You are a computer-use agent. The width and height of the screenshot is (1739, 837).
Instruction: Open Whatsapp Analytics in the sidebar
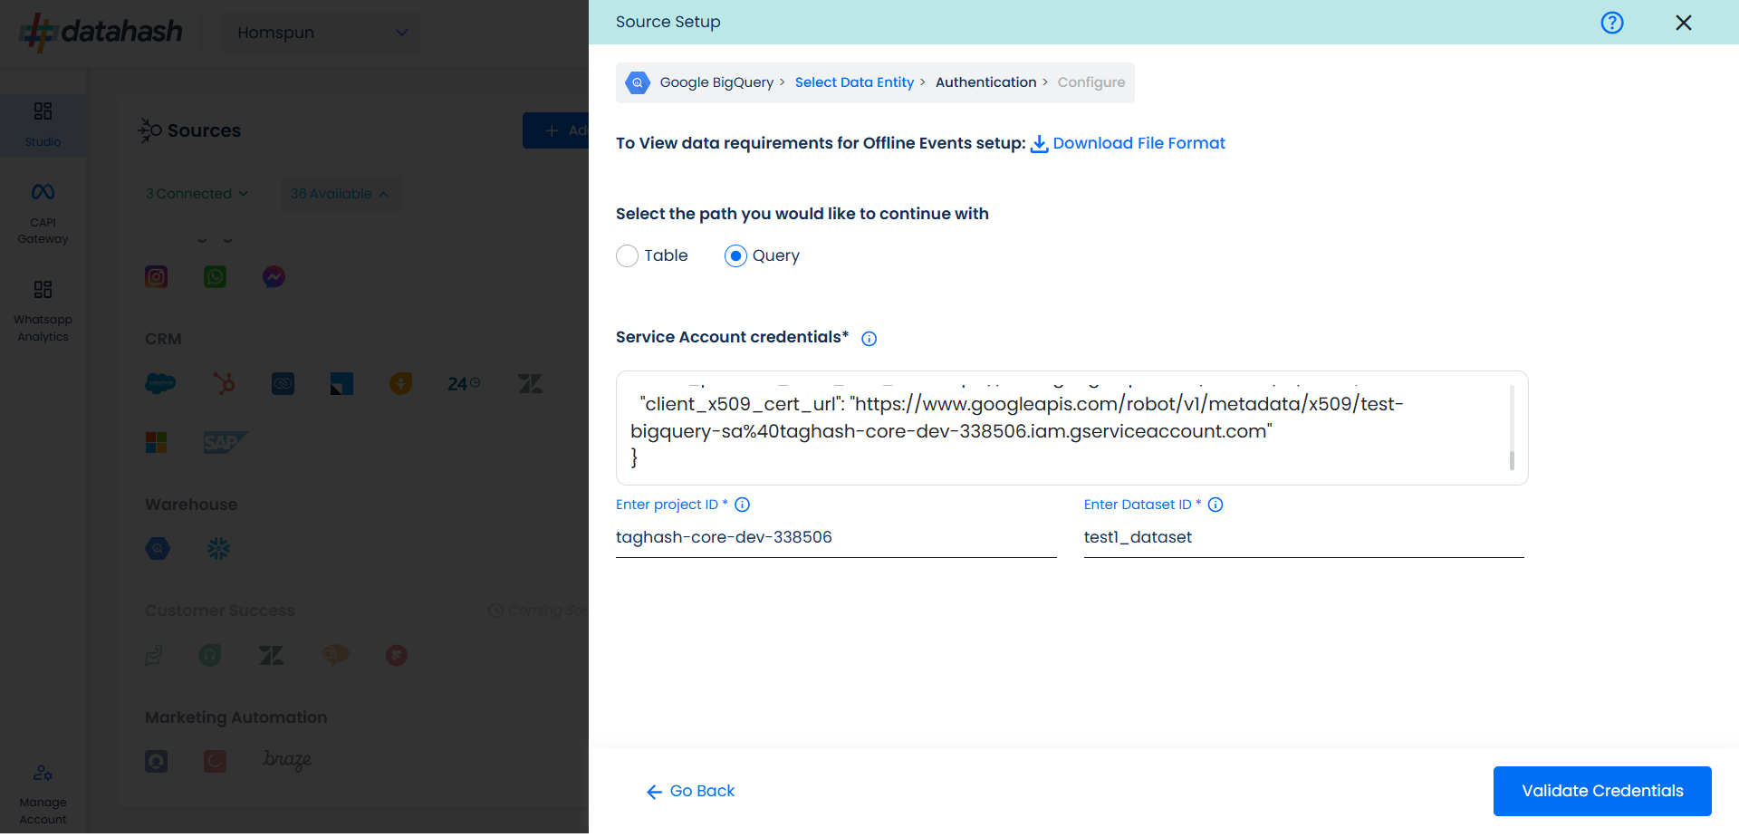pos(43,312)
